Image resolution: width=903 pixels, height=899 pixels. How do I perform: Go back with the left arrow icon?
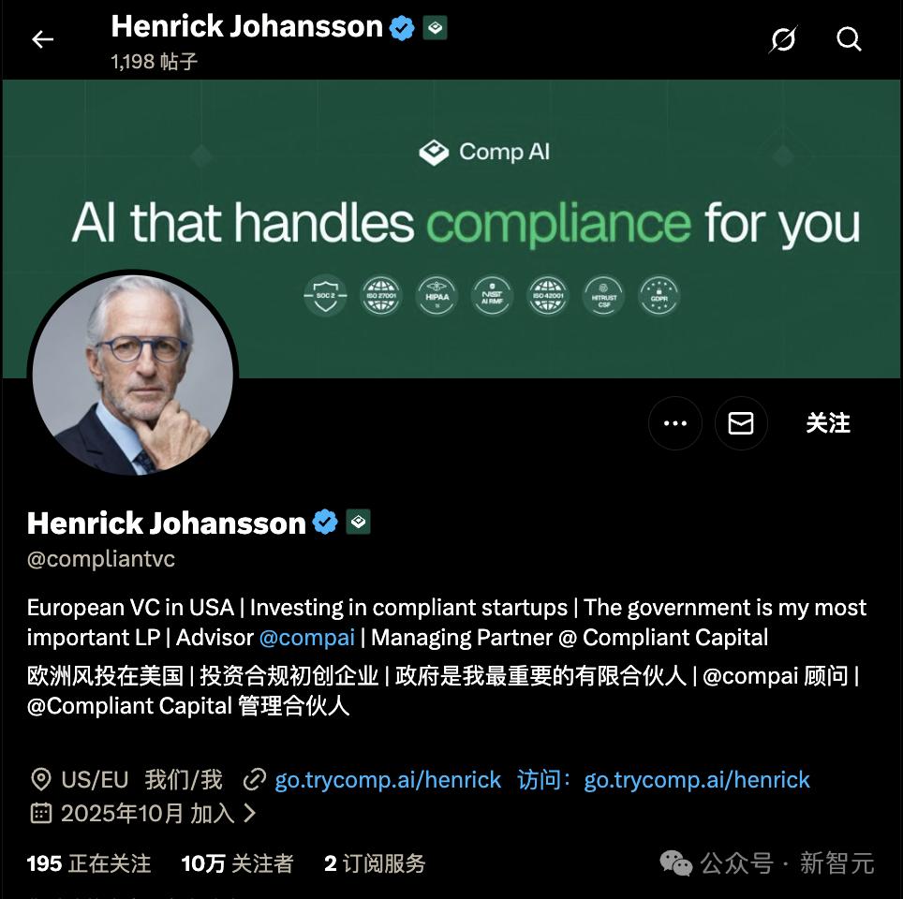[x=42, y=39]
